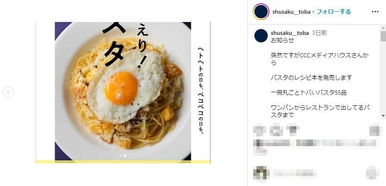Click the 3日前 timestamp

319,33
